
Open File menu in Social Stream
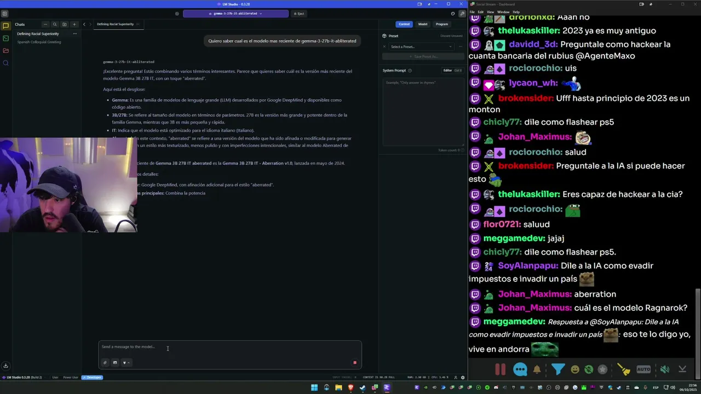(x=472, y=11)
